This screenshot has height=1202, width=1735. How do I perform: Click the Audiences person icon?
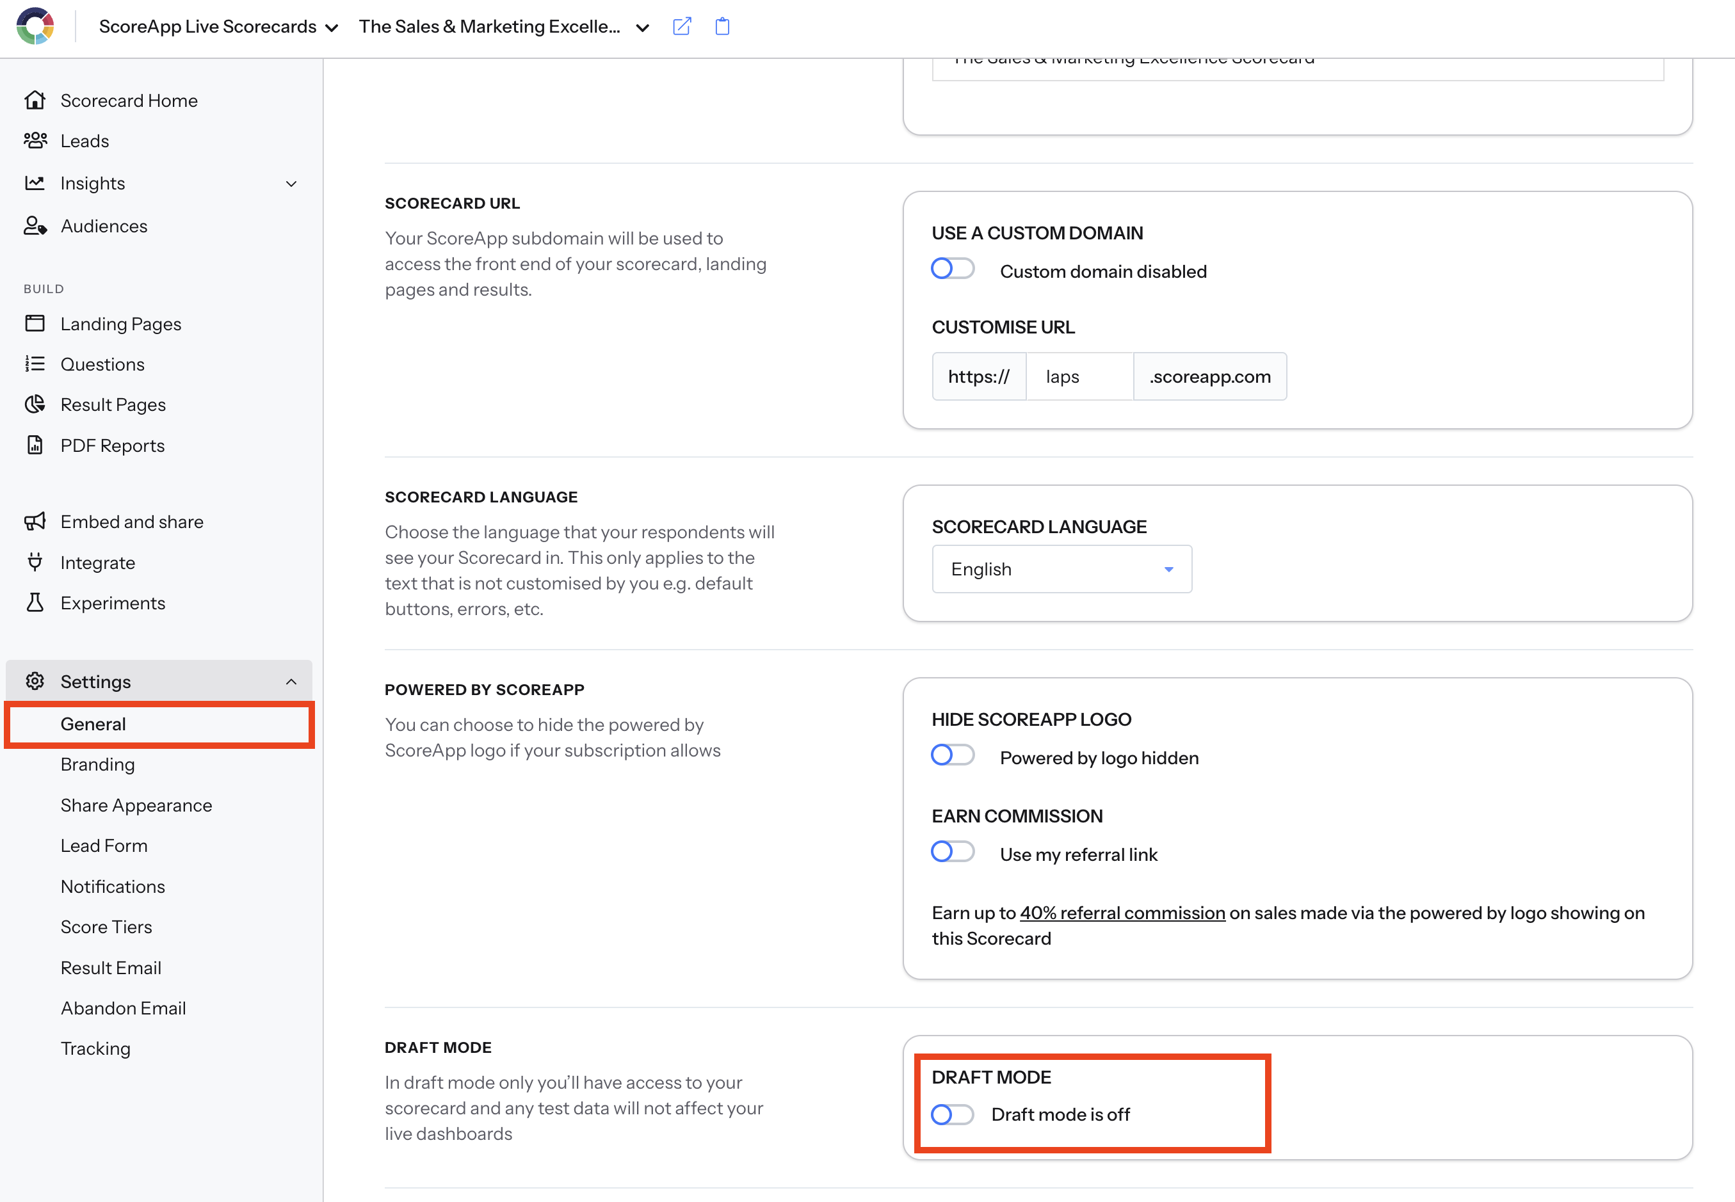point(35,226)
